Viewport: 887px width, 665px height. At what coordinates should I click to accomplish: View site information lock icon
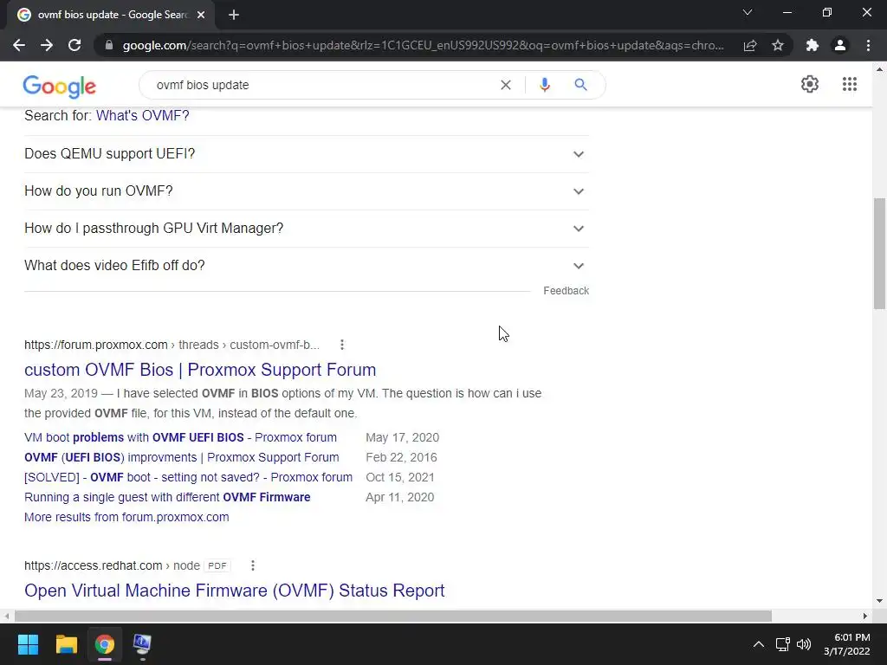[x=109, y=45]
